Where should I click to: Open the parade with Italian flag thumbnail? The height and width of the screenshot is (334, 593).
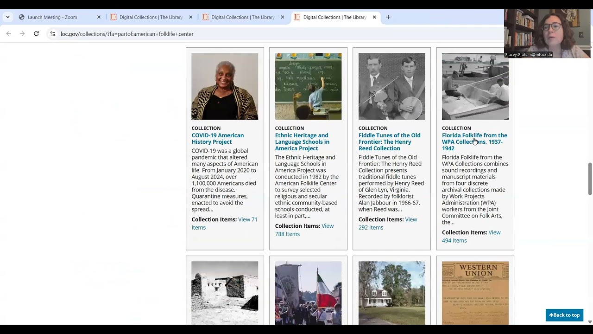coord(308,293)
